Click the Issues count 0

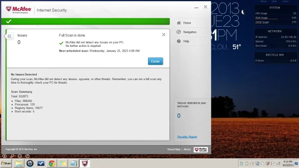19,42
